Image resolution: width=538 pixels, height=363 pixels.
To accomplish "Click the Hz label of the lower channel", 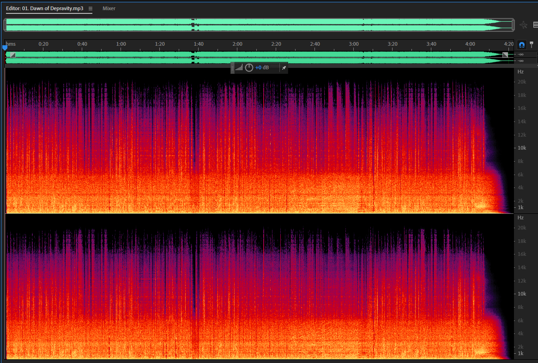I will pyautogui.click(x=520, y=218).
